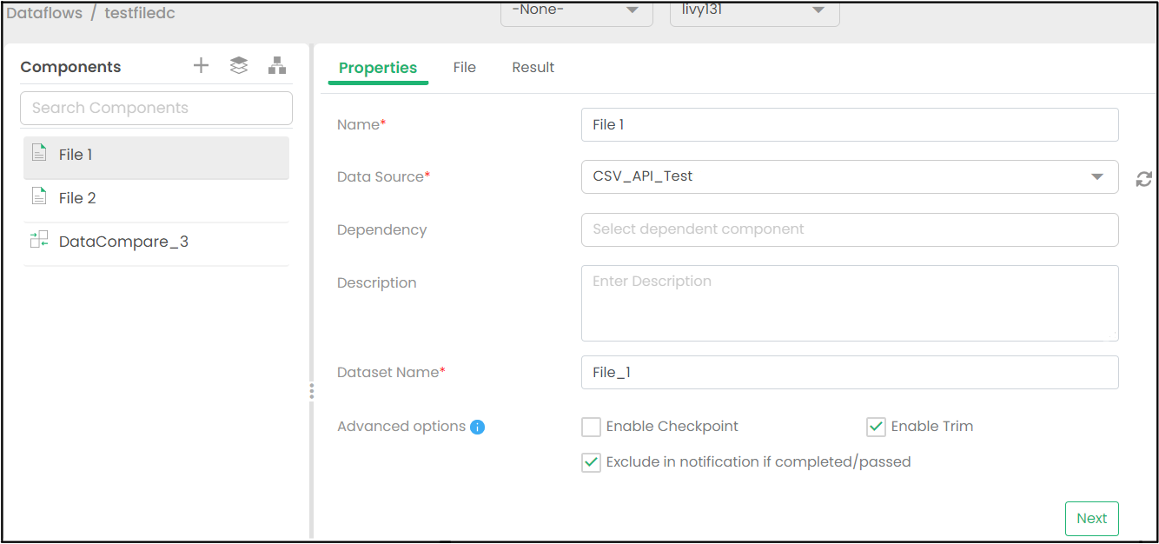Click the Components panel heading
Viewport: 1159px width, 544px height.
pyautogui.click(x=71, y=67)
